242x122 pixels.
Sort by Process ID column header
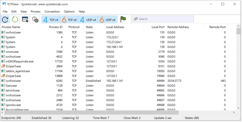[x=51, y=27]
